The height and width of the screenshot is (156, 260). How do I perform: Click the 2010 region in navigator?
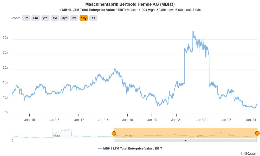tap(56, 136)
